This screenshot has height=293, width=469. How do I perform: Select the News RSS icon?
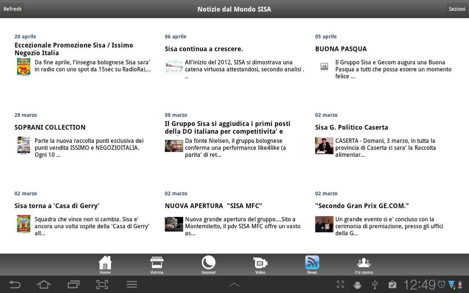click(312, 263)
